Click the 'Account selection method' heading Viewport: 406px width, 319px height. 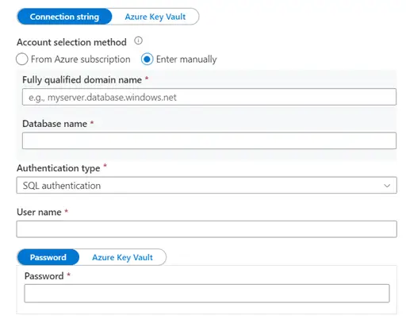click(71, 42)
